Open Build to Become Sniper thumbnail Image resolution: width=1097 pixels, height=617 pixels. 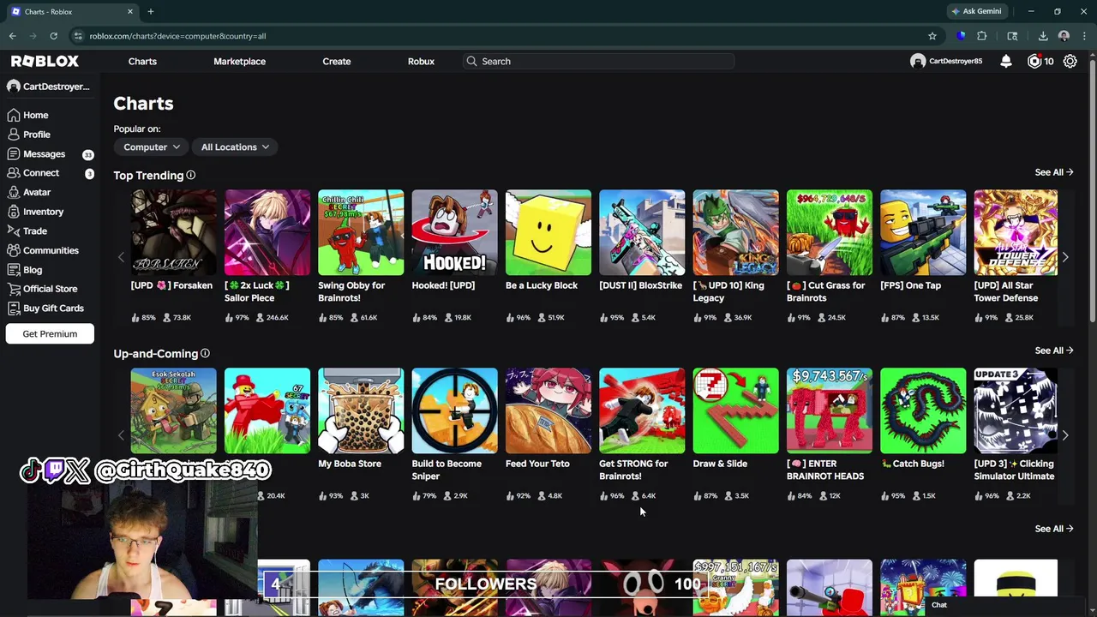click(x=454, y=410)
